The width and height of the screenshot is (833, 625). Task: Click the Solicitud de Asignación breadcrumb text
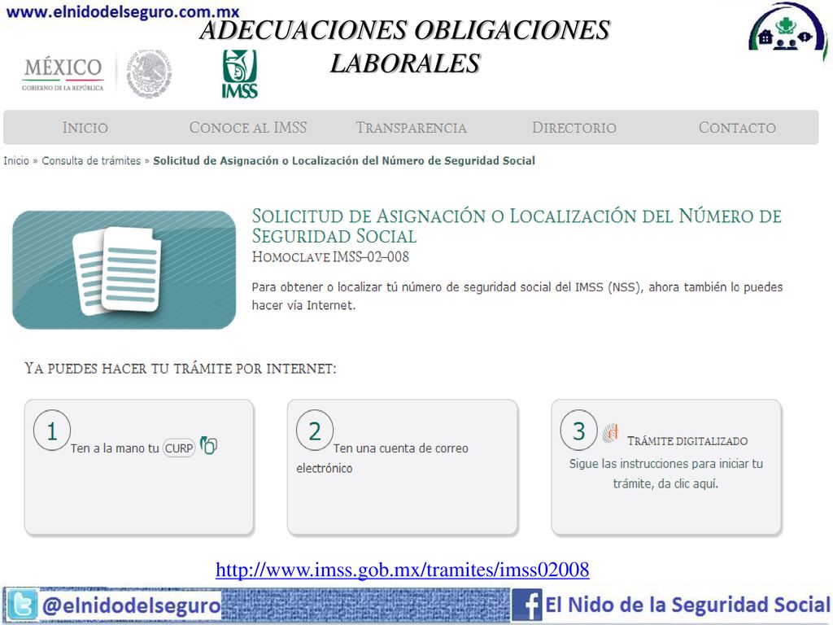pos(344,160)
